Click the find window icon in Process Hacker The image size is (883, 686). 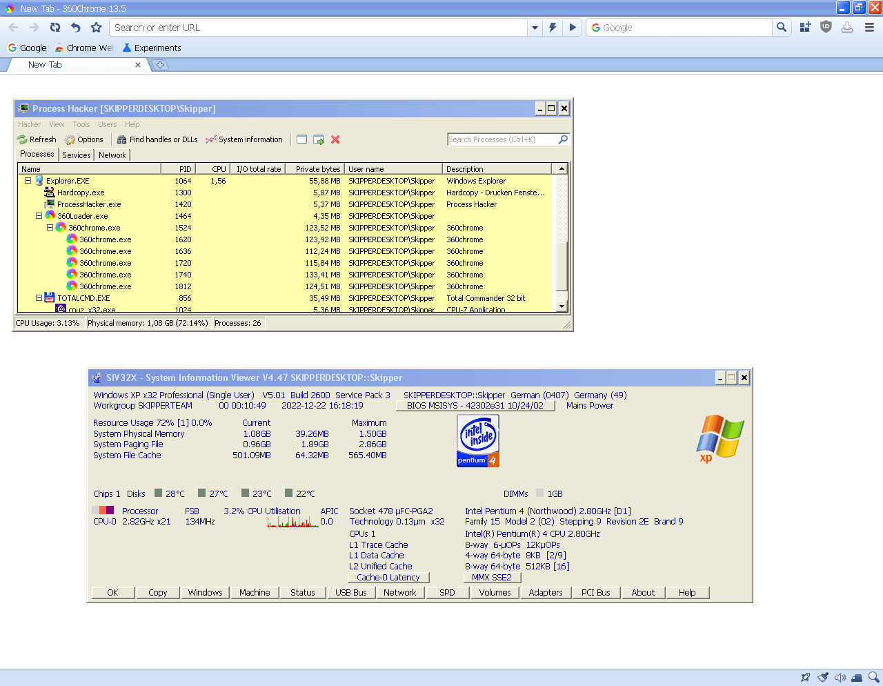tap(302, 139)
